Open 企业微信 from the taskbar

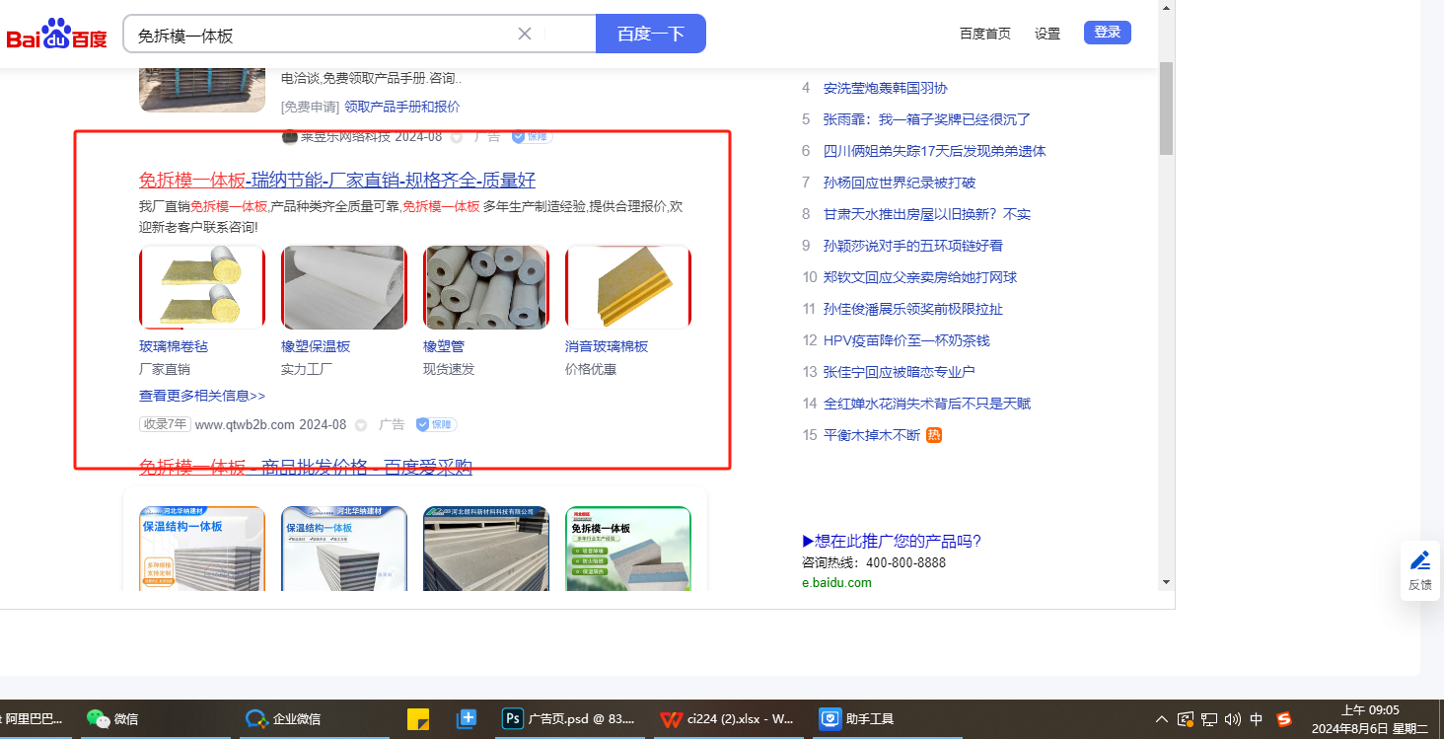(284, 719)
